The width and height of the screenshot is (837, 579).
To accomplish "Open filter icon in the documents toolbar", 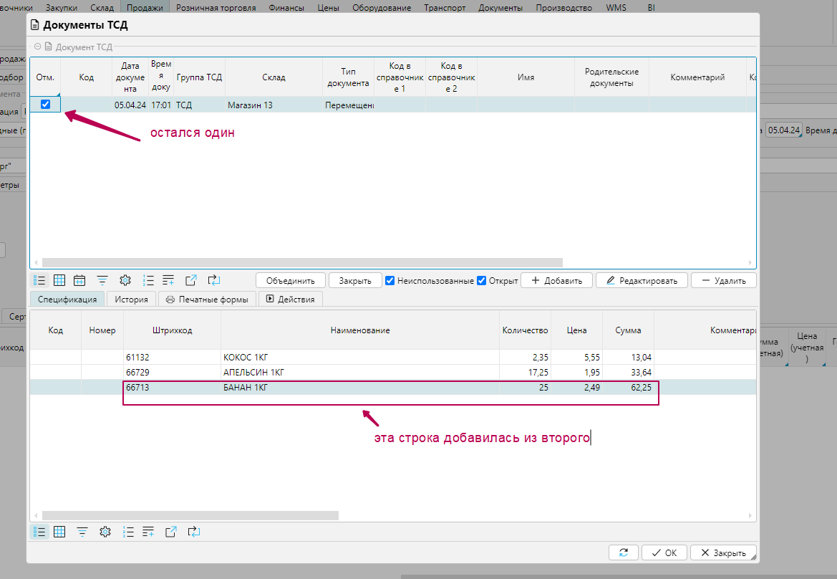I will 102,280.
